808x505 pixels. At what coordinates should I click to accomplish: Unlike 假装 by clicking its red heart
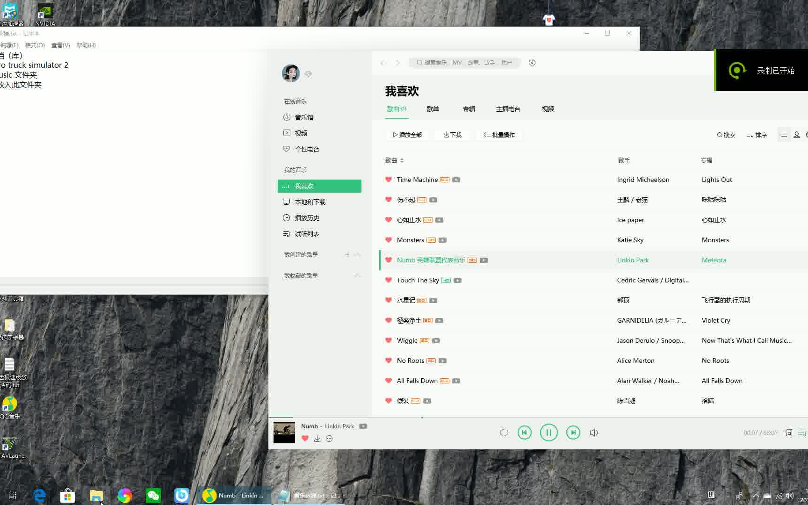pyautogui.click(x=389, y=401)
